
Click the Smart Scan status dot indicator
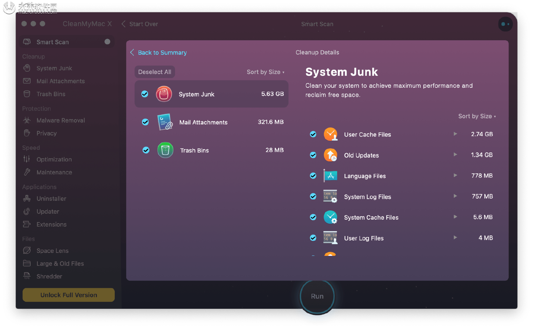[107, 42]
